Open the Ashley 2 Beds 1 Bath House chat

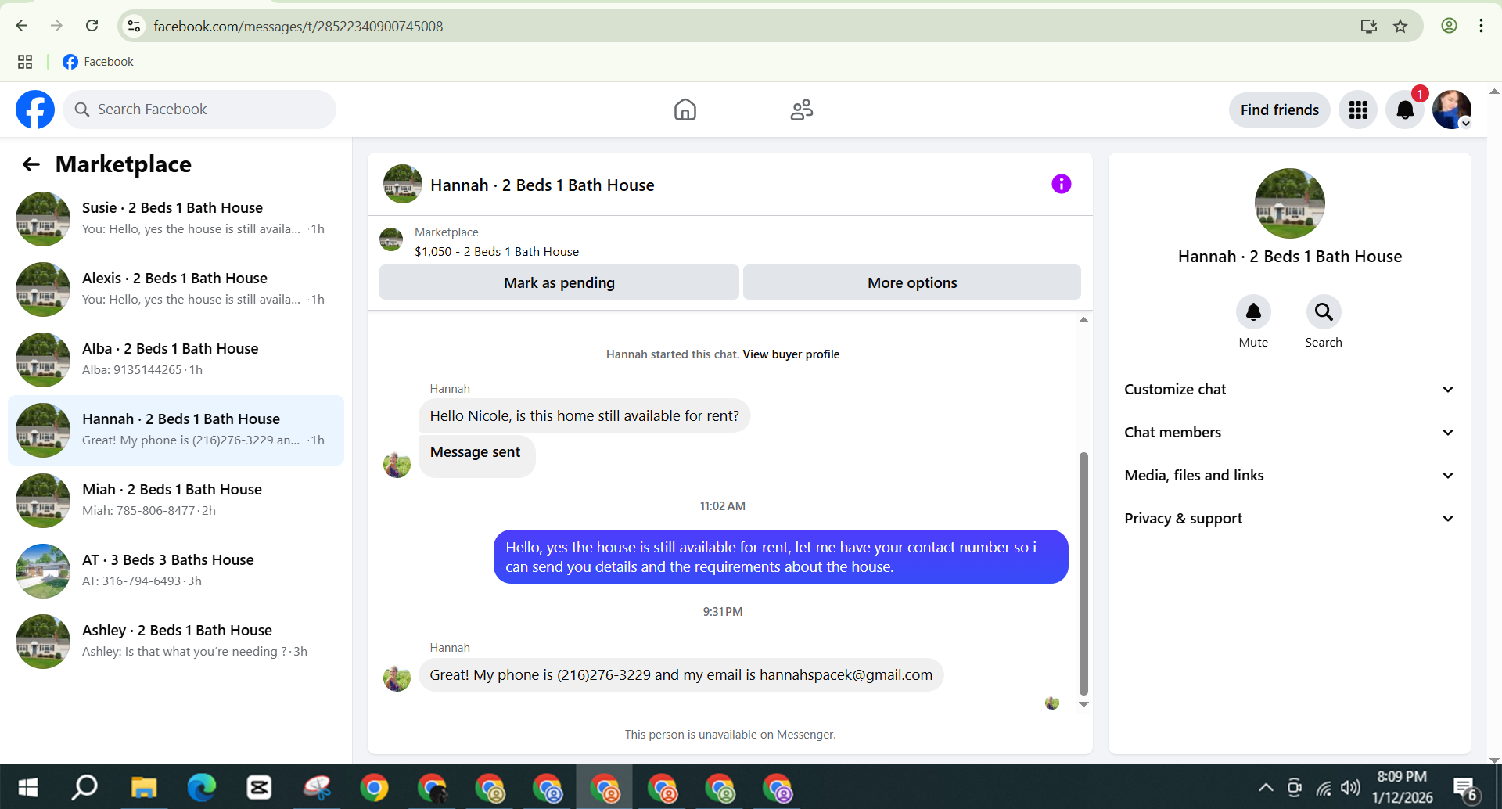176,642
